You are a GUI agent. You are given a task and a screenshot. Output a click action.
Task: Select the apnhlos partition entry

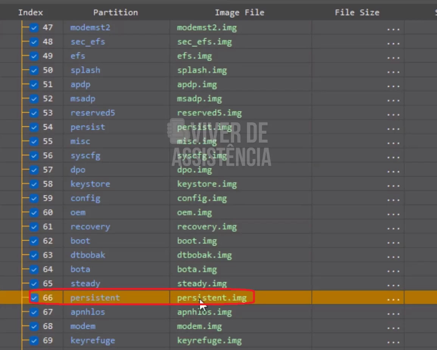pyautogui.click(x=88, y=312)
